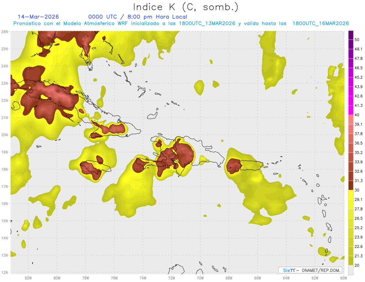Click the longitude label "82W"
This screenshot has height=282, width=365.
[x=28, y=278]
